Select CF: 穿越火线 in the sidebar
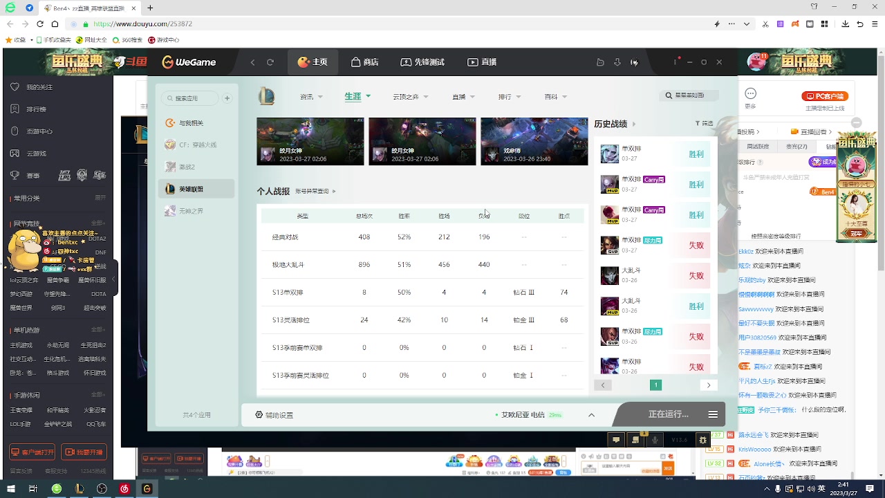Viewport: 885px width, 498px height. 197,145
